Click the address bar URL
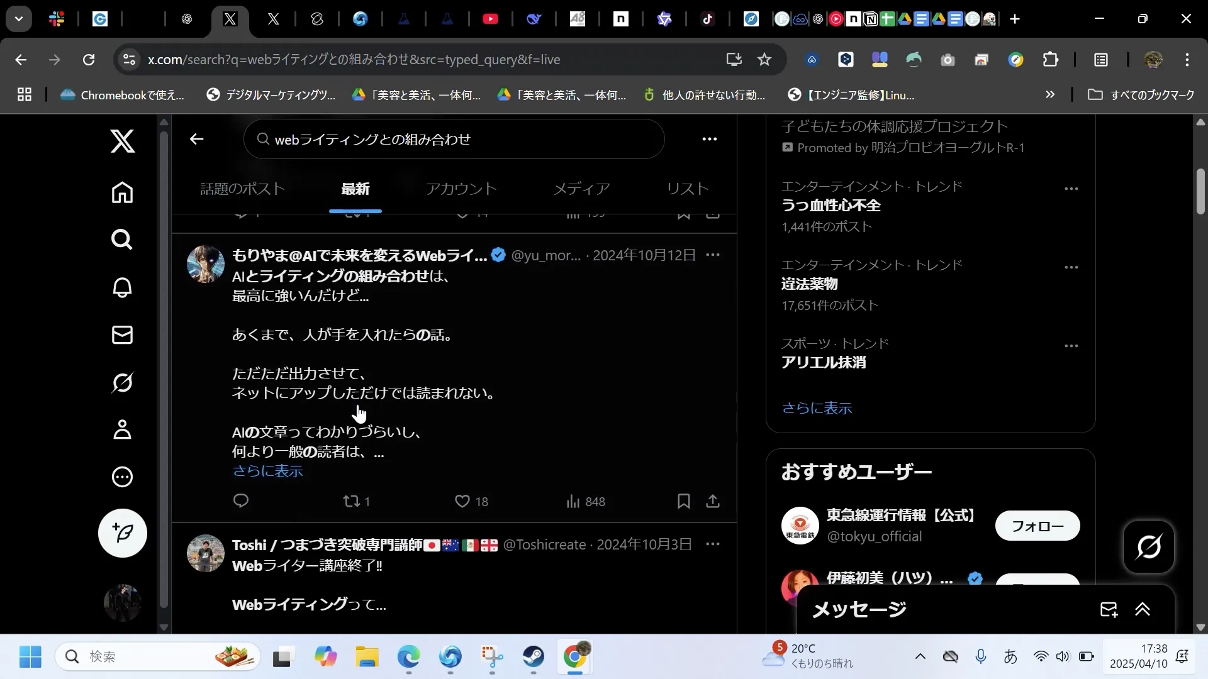The width and height of the screenshot is (1208, 679). click(x=354, y=60)
